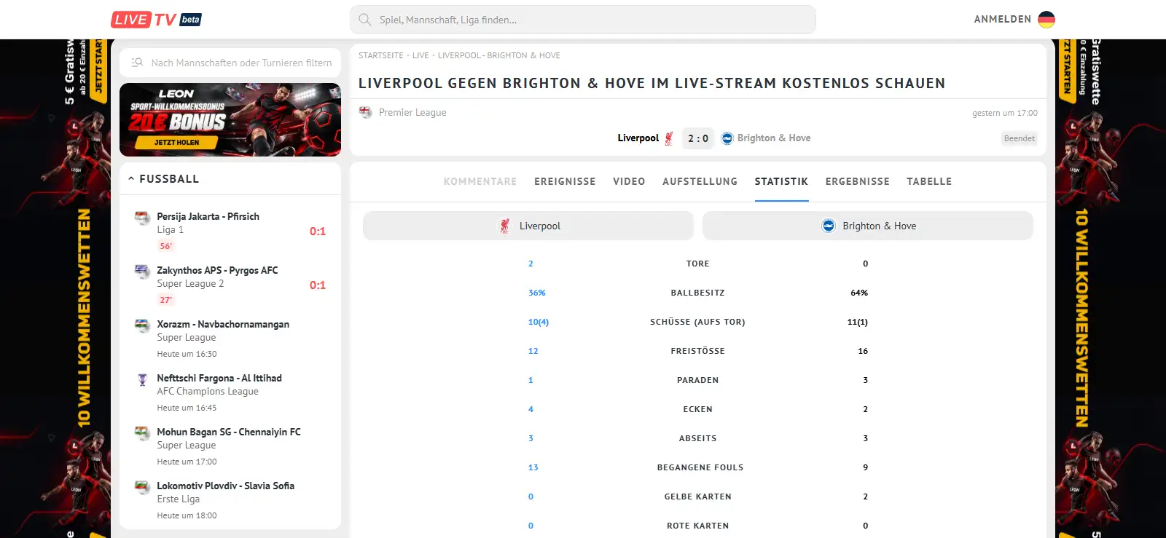Image resolution: width=1166 pixels, height=538 pixels.
Task: Open the Tabelle tab
Action: tap(929, 181)
